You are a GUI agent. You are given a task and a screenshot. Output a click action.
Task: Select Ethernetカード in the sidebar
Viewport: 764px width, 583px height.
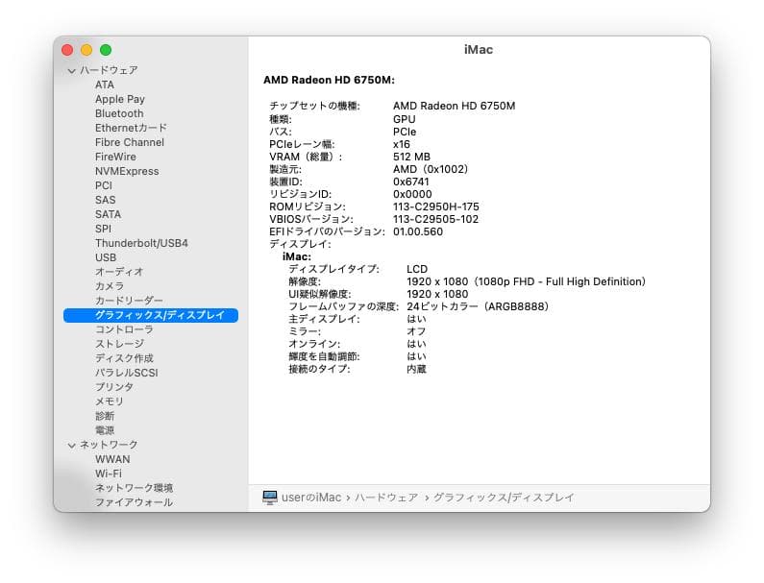click(x=131, y=128)
